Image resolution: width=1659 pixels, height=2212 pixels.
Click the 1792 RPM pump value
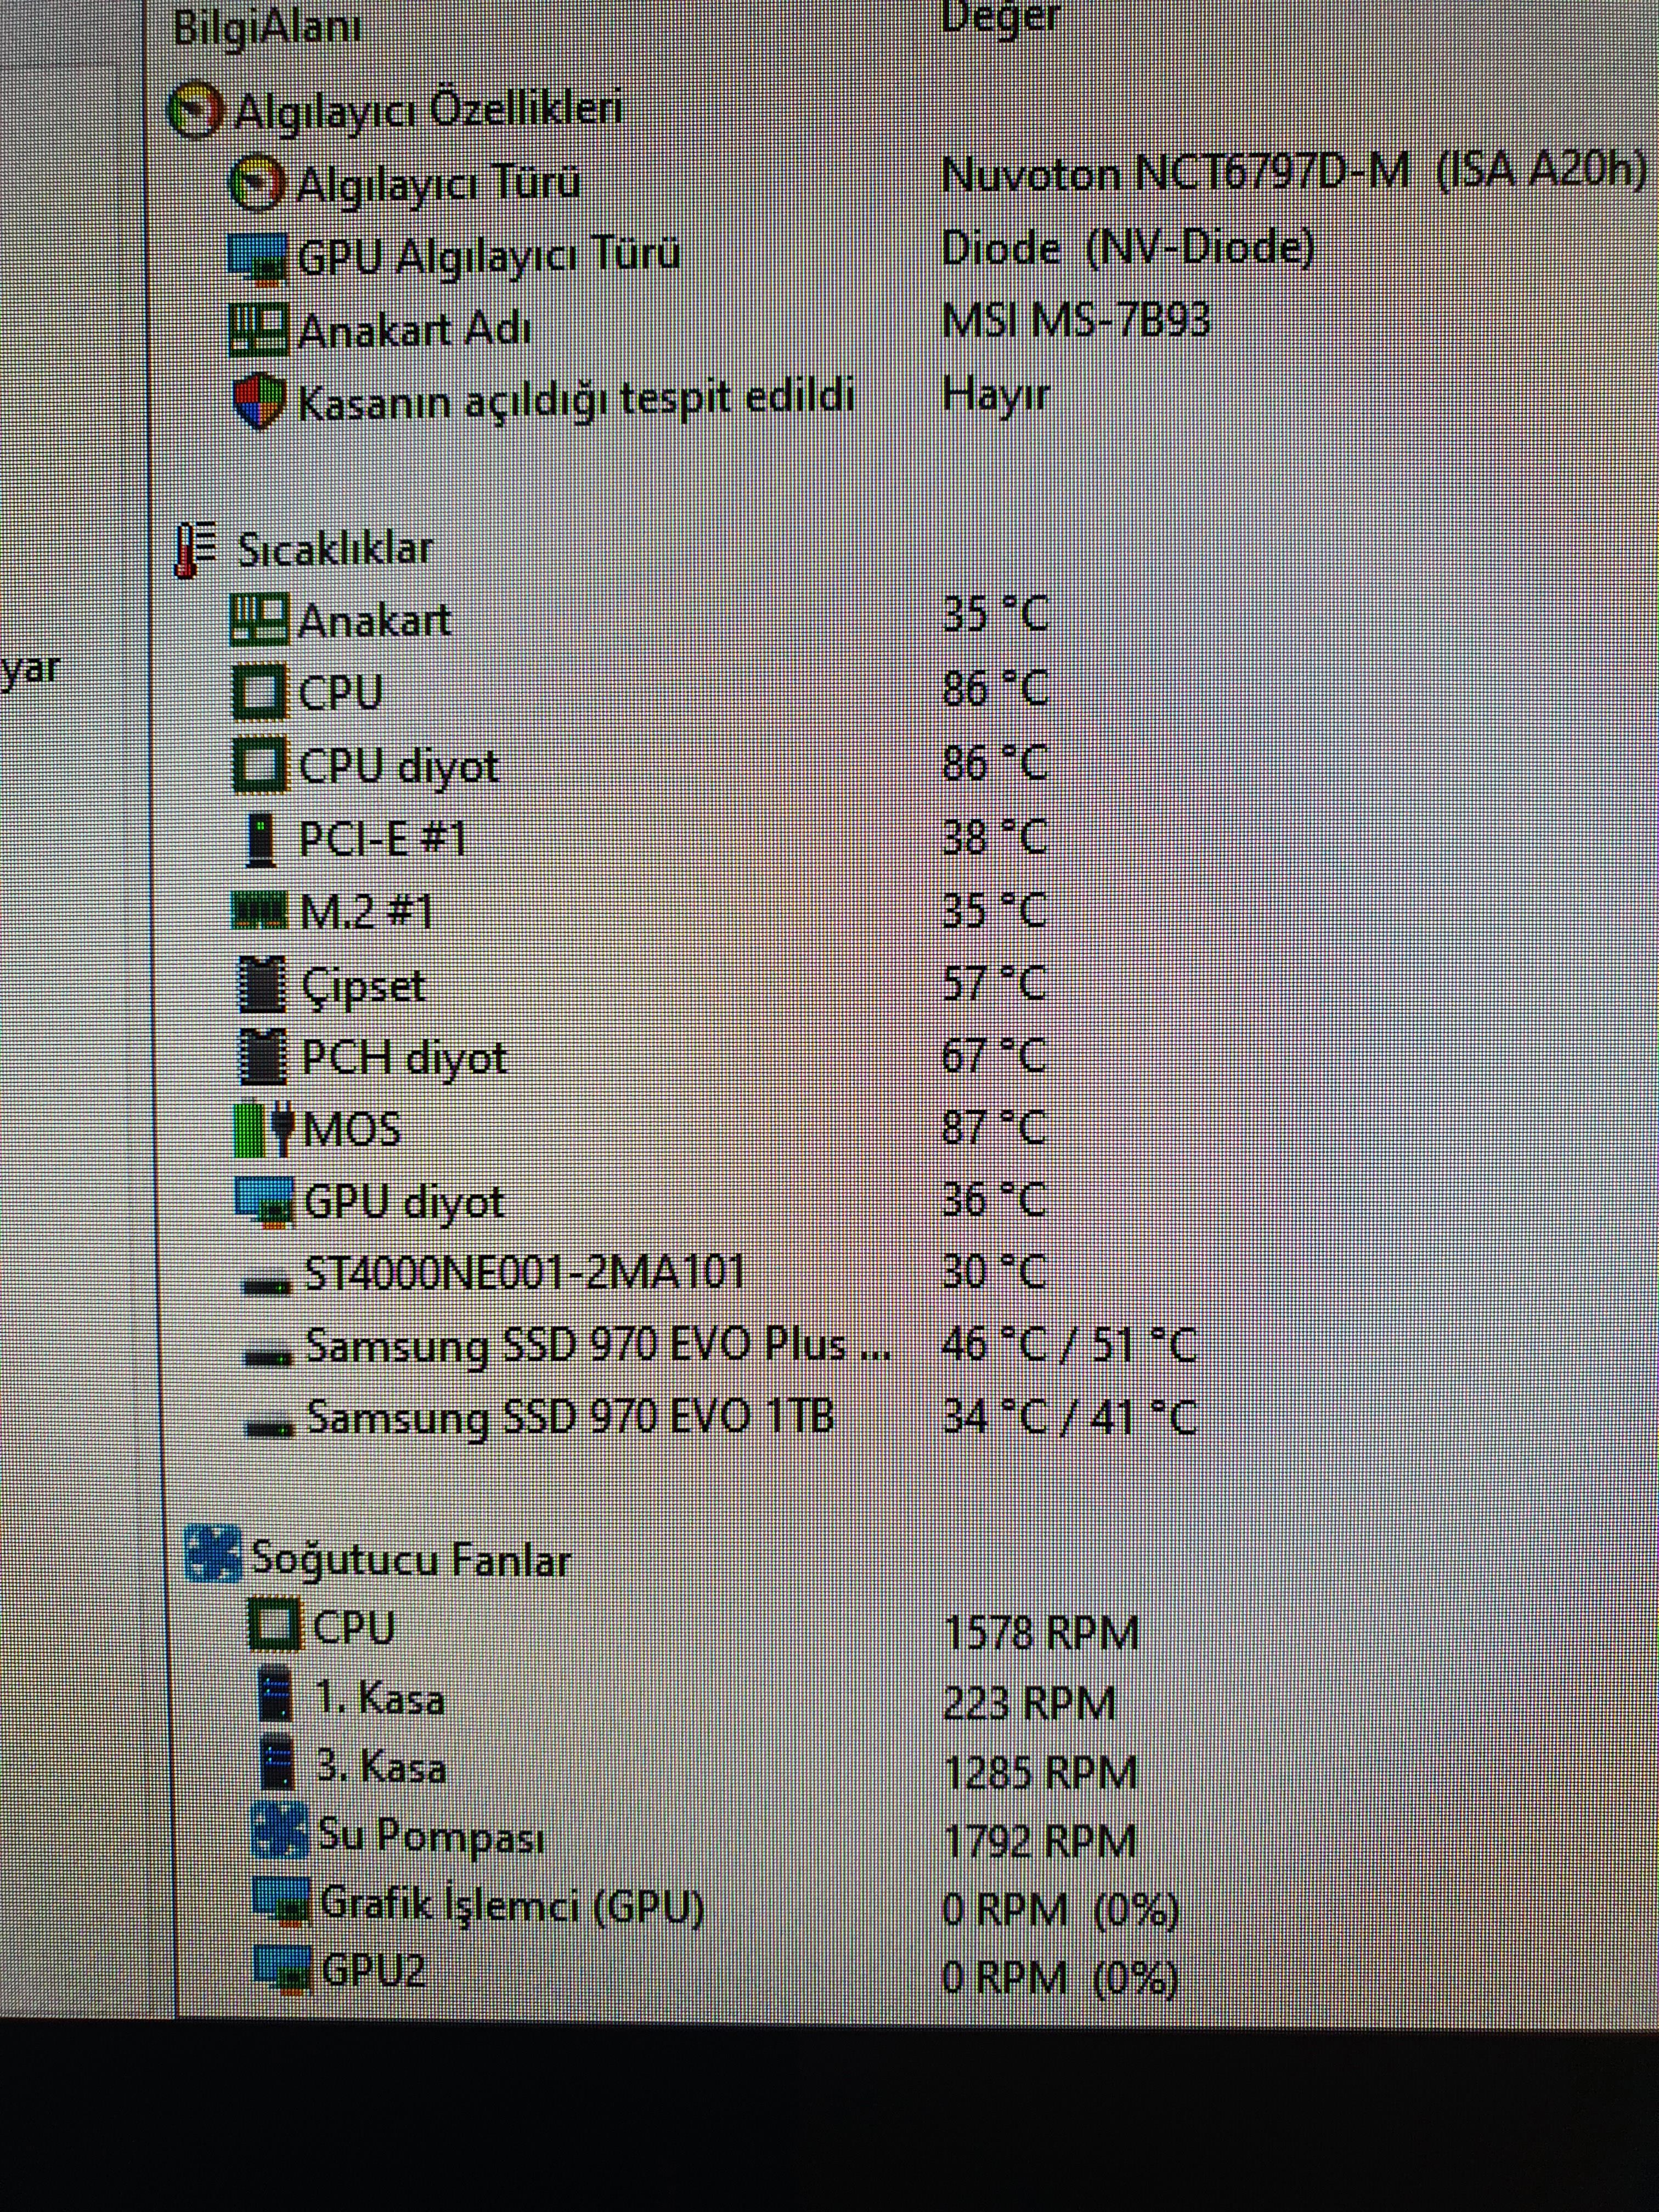point(1040,1840)
